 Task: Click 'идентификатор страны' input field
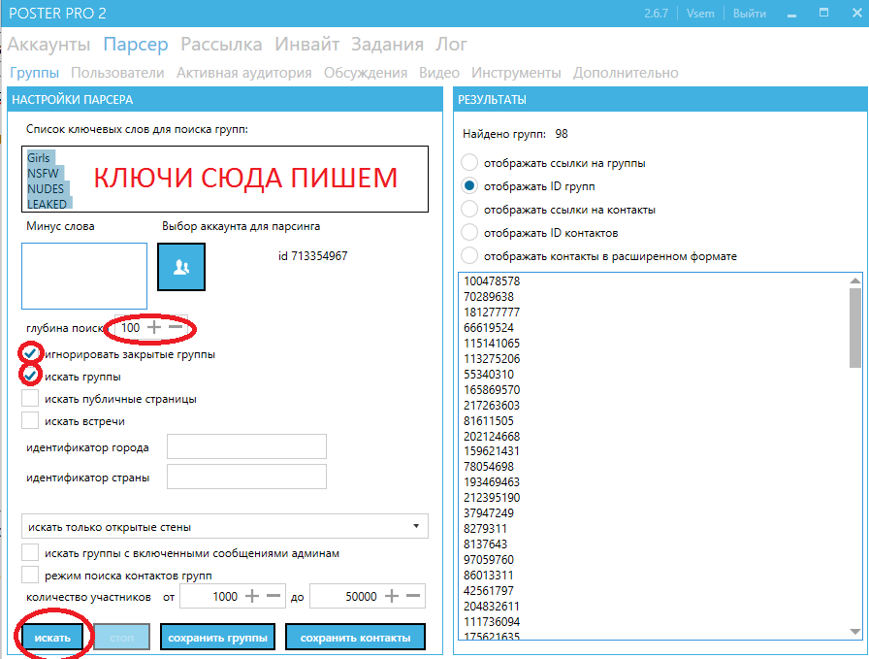tap(246, 477)
